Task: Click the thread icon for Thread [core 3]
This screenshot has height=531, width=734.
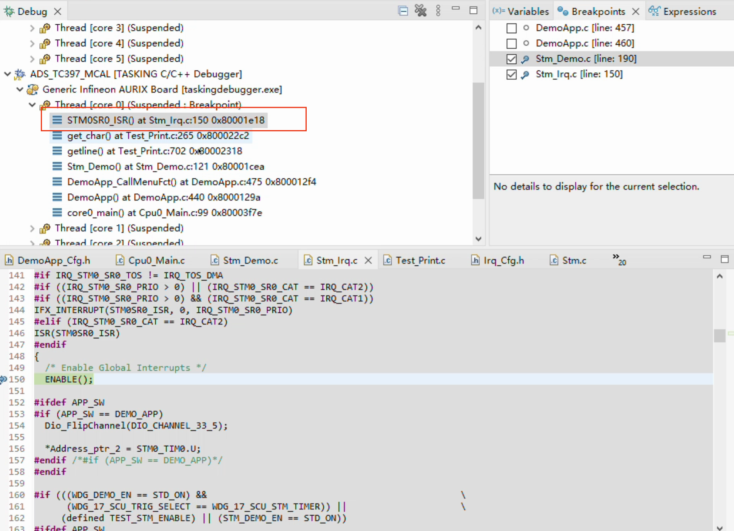Action: (45, 28)
